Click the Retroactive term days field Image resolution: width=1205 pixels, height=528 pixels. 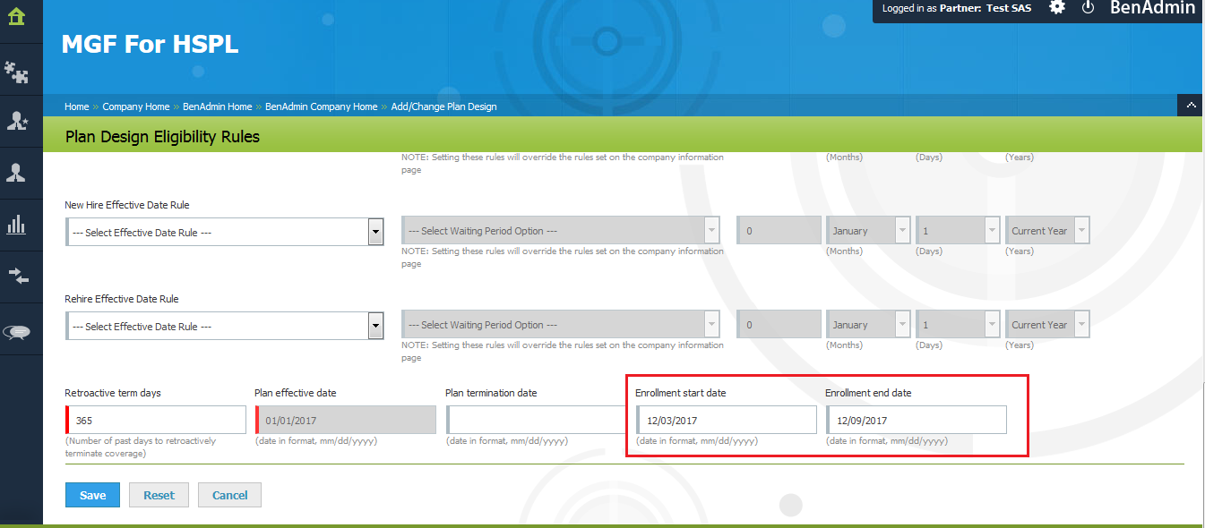156,421
